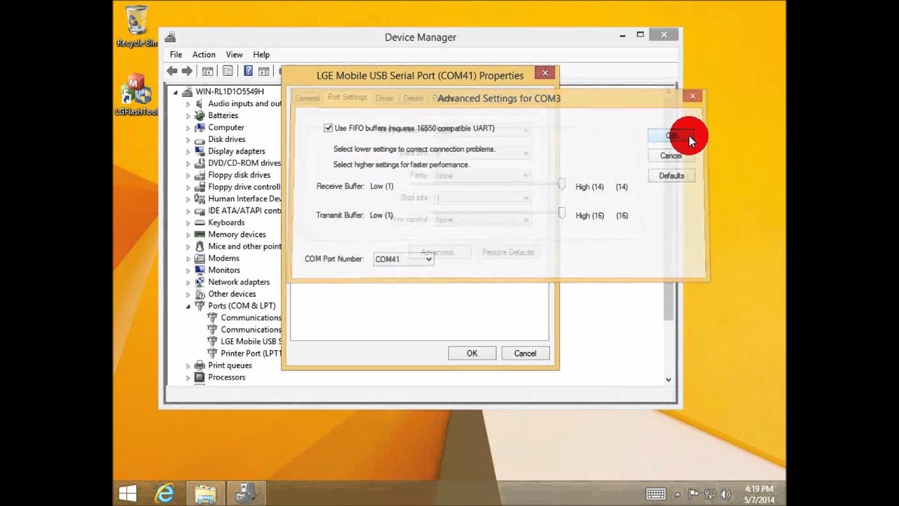The height and width of the screenshot is (506, 899).
Task: Collapse the Ports (COM & LPT) node
Action: 188,306
